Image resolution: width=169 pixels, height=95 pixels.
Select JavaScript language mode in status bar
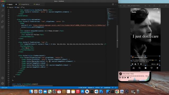click(x=107, y=88)
